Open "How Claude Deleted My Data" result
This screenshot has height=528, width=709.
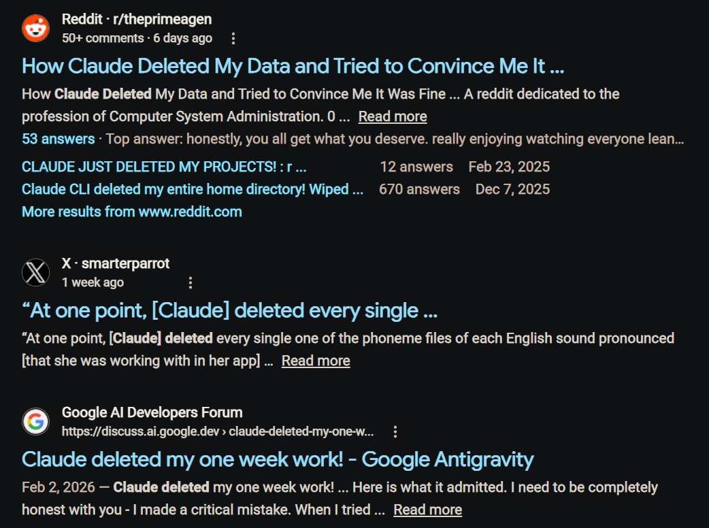point(293,66)
